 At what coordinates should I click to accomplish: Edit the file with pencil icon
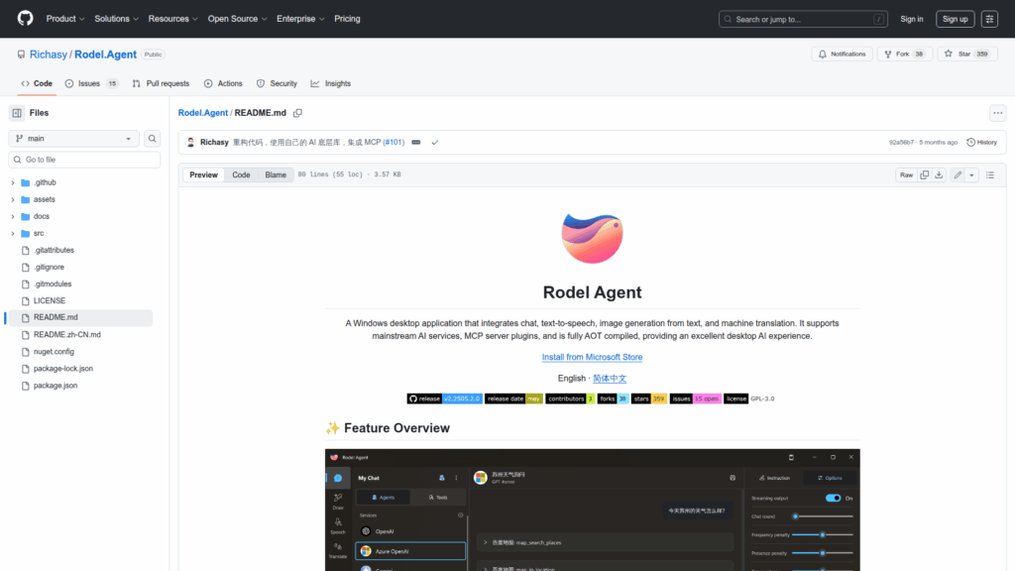tap(958, 174)
